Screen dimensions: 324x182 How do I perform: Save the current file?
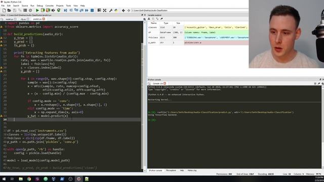15,10
